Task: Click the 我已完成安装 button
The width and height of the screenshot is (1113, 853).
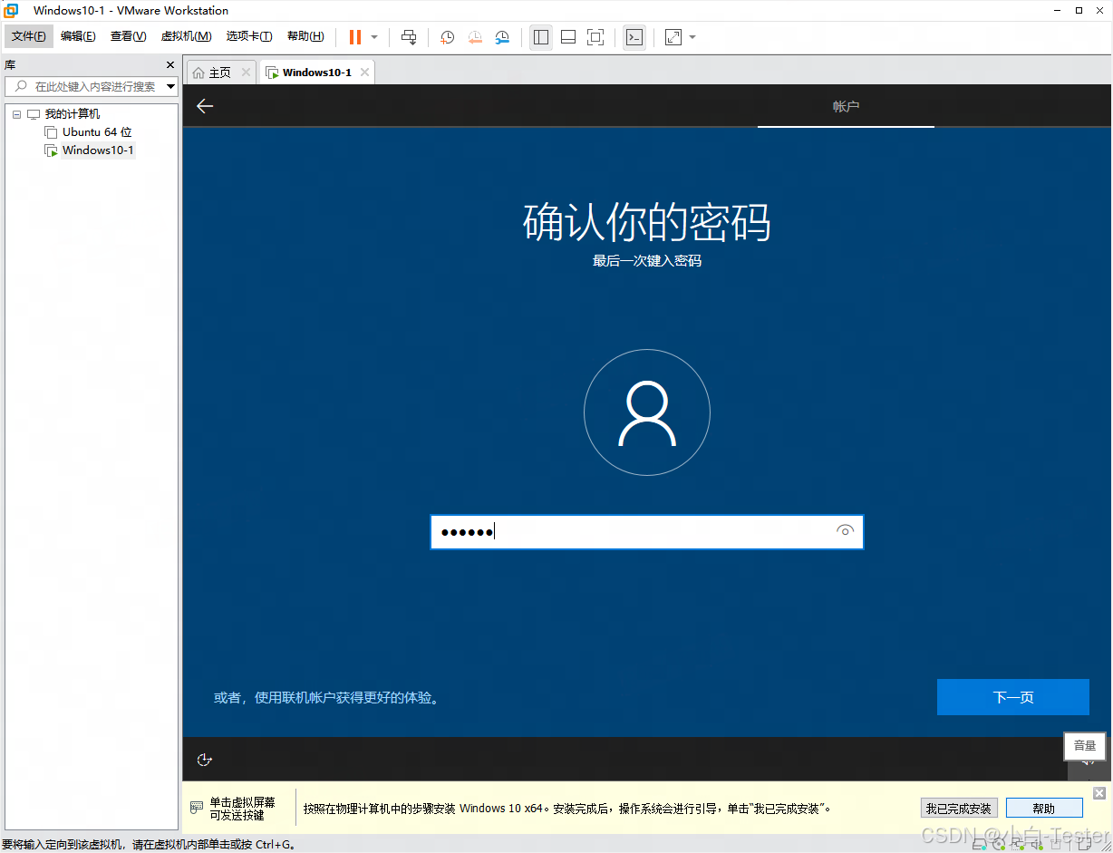Action: pyautogui.click(x=959, y=809)
